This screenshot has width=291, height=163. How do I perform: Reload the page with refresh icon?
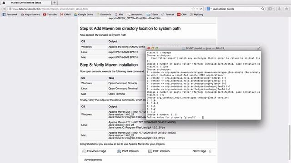click(201, 9)
